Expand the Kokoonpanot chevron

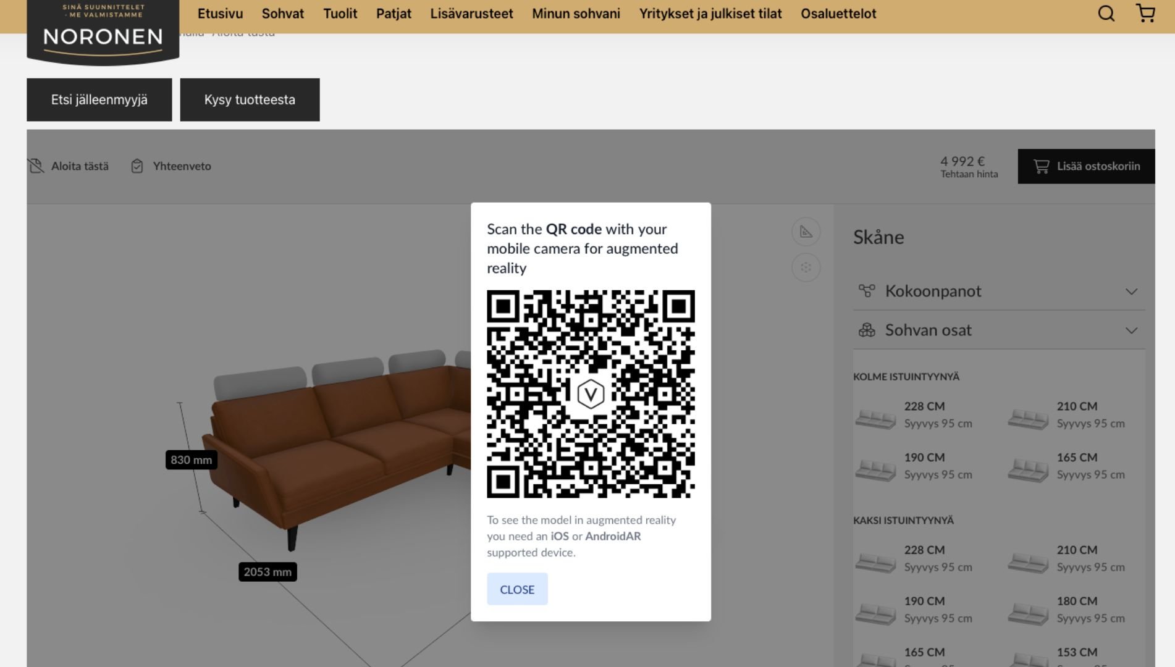tap(1131, 292)
